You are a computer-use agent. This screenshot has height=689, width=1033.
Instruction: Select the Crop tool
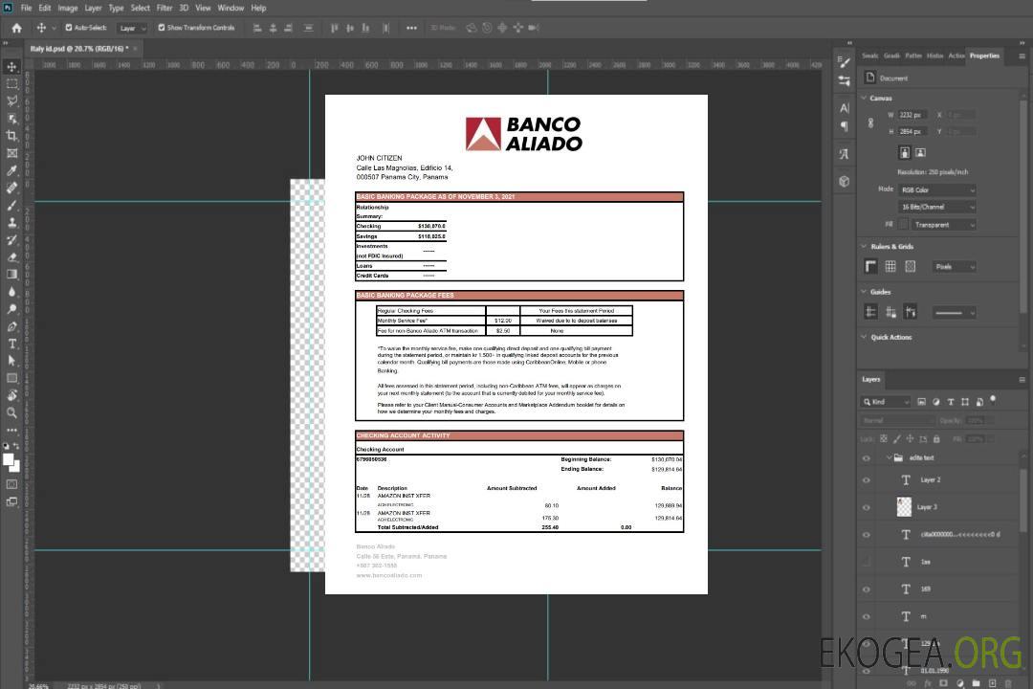(11, 136)
